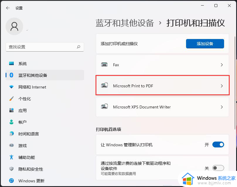Open 帐户 settings category

(45, 122)
